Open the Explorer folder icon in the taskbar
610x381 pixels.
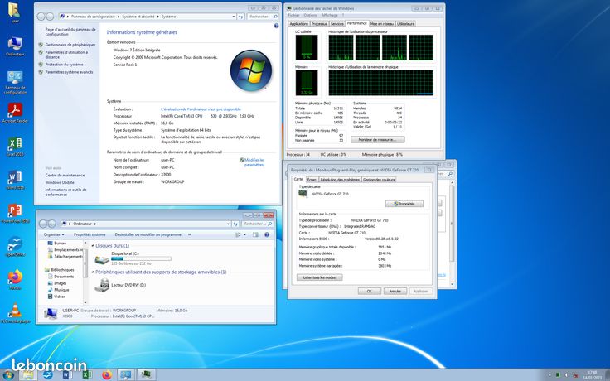click(28, 374)
